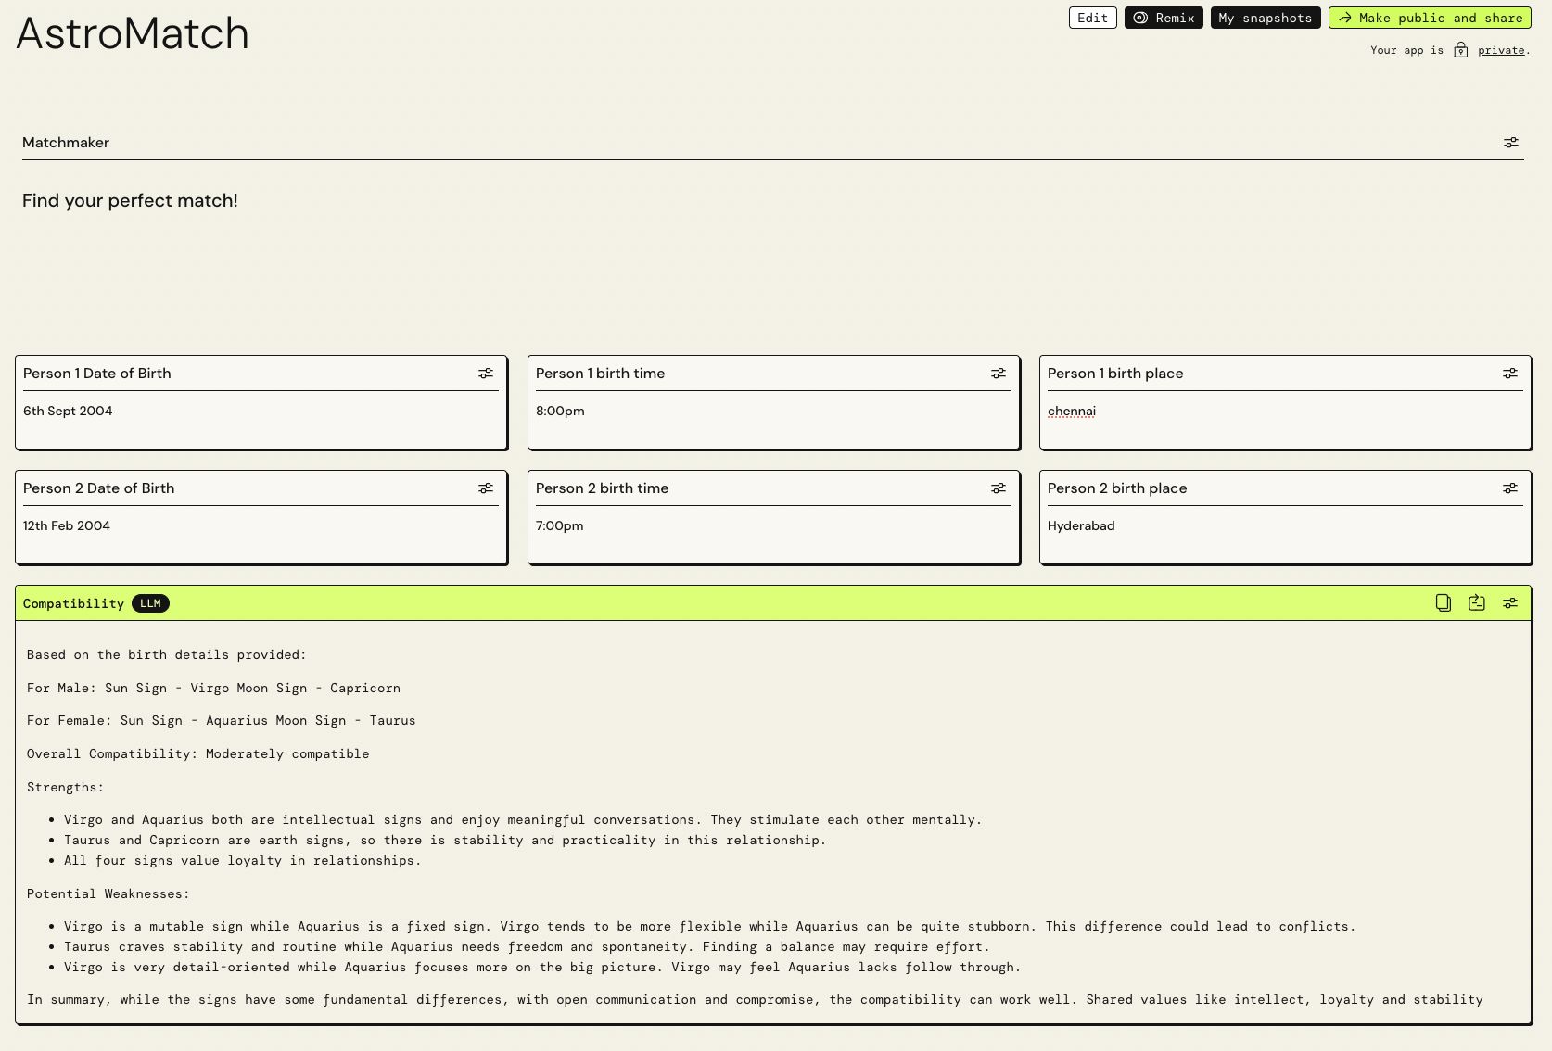Click the AstroMatch title
The width and height of the screenshot is (1552, 1051).
click(132, 33)
